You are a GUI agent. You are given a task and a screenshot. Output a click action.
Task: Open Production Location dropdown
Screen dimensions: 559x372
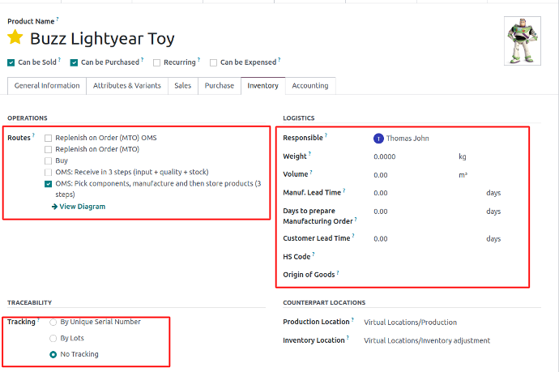[410, 323]
